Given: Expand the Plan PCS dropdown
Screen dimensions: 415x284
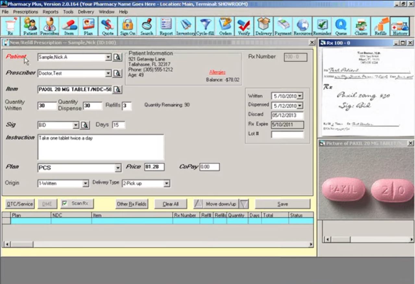Looking at the screenshot, I should click(x=118, y=168).
